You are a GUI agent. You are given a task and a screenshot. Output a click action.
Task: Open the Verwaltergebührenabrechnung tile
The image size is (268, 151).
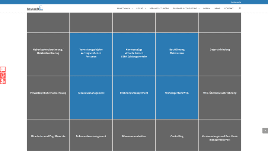pyautogui.click(x=48, y=97)
